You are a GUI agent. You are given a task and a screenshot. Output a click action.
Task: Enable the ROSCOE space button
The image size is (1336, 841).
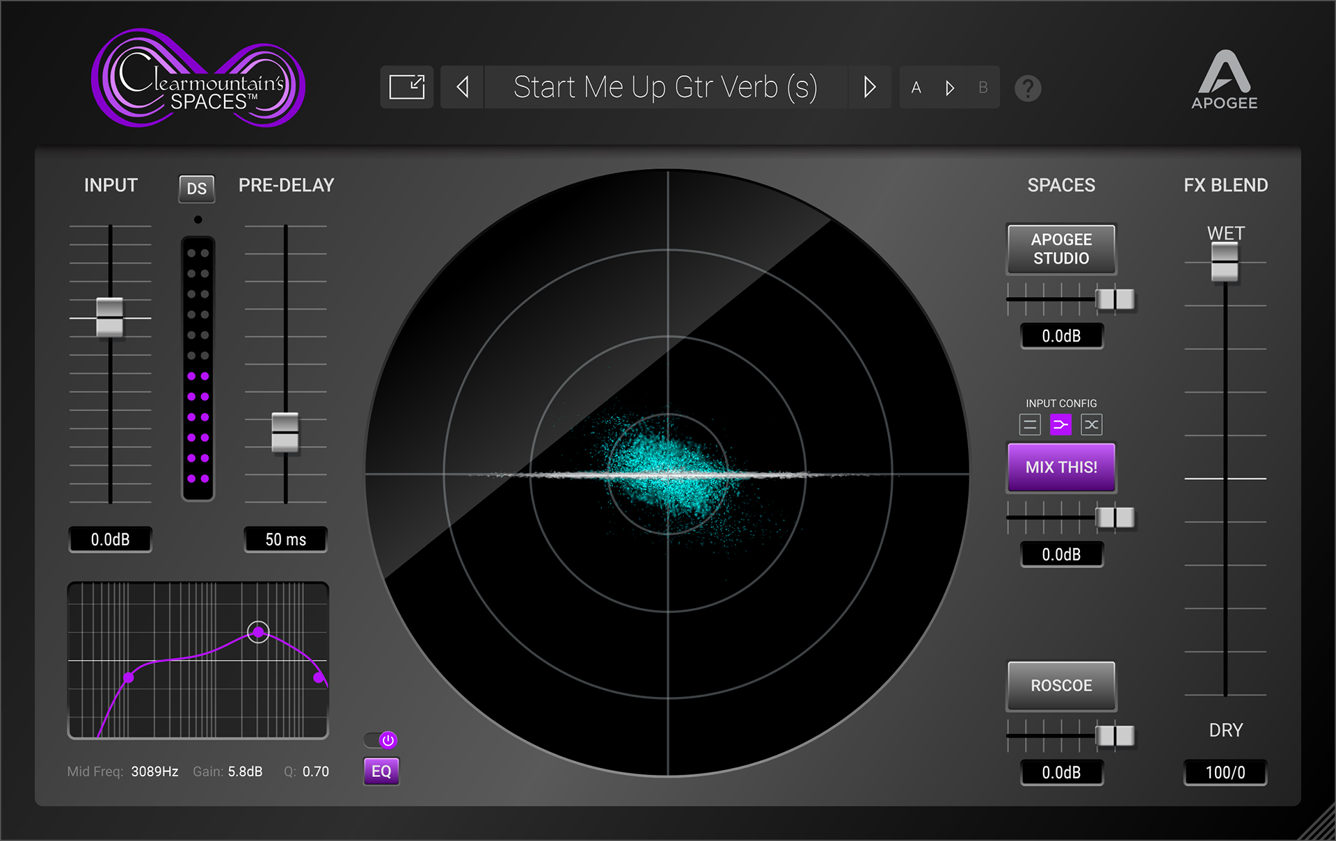click(1060, 686)
